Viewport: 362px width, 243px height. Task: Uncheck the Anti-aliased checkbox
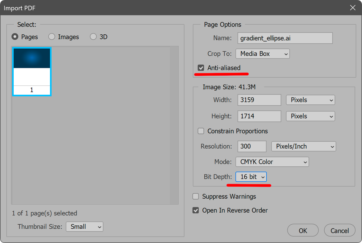[x=201, y=68]
